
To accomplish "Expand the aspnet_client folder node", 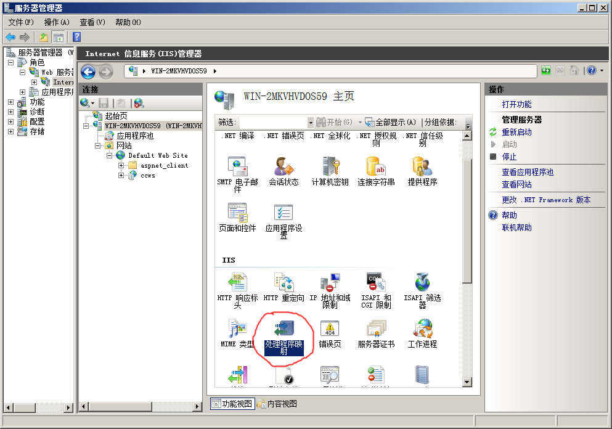I will tap(121, 166).
